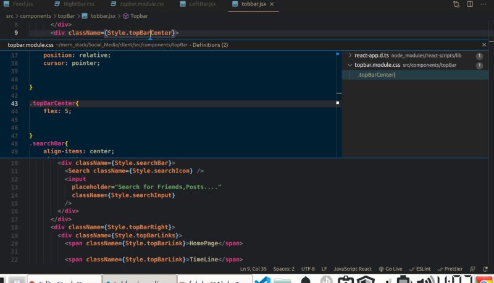This screenshot has width=494, height=283.
Task: Open the topbar.module.css editor tab
Action: (x=137, y=4)
